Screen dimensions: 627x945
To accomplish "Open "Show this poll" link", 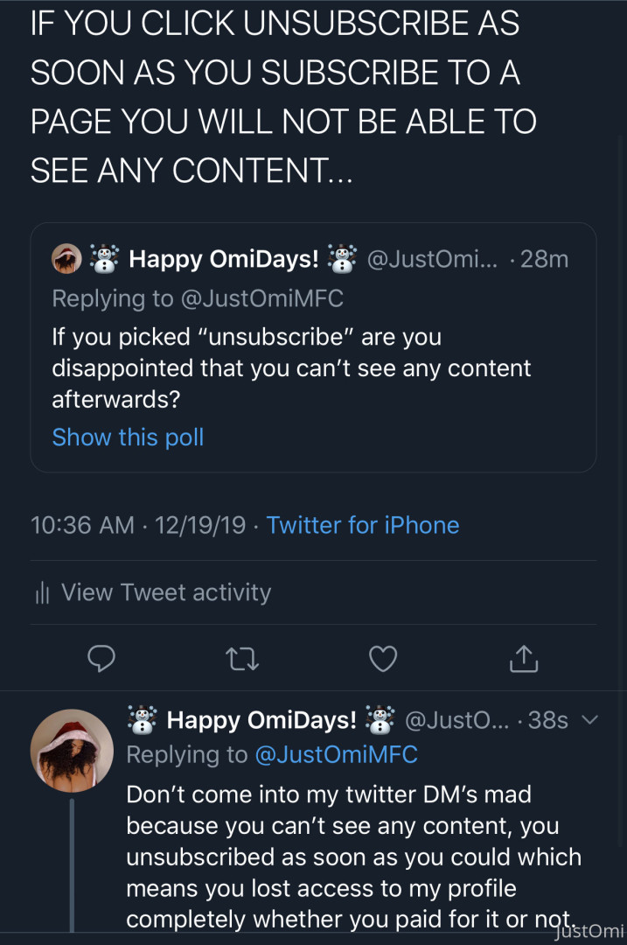I will (x=128, y=437).
